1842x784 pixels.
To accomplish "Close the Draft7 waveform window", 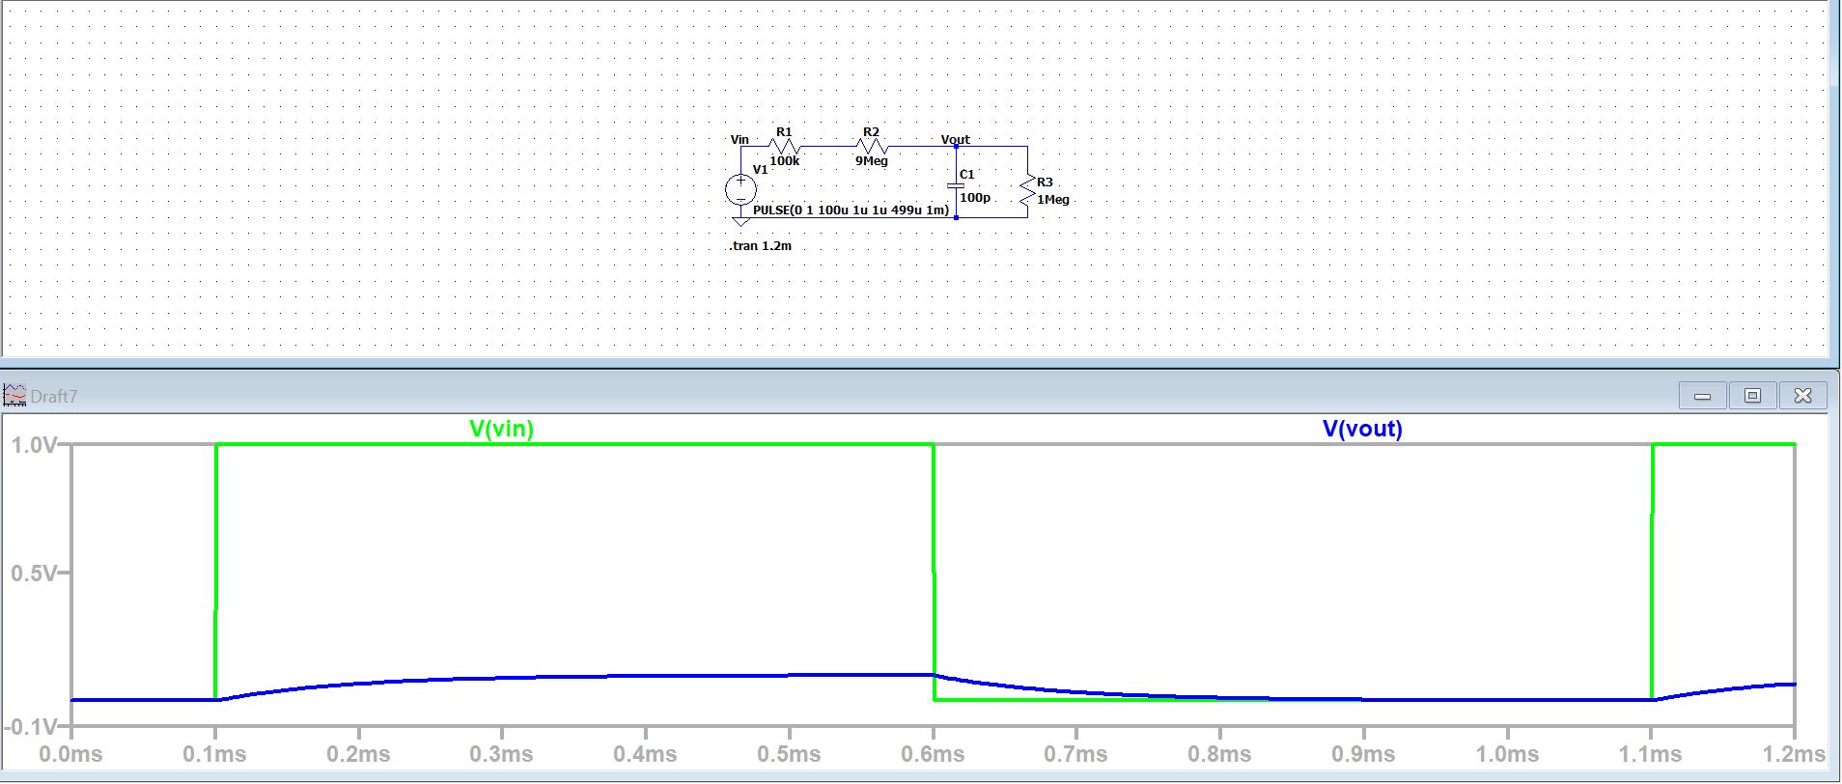I will point(1801,396).
